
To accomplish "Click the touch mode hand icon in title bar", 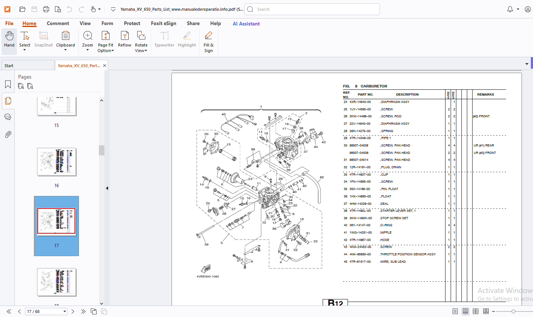I will 93,9.
